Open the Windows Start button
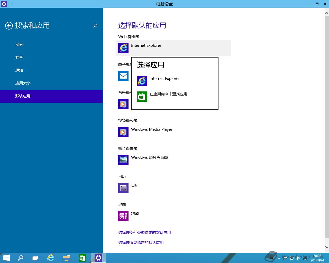Image resolution: width=329 pixels, height=263 pixels. (6, 258)
